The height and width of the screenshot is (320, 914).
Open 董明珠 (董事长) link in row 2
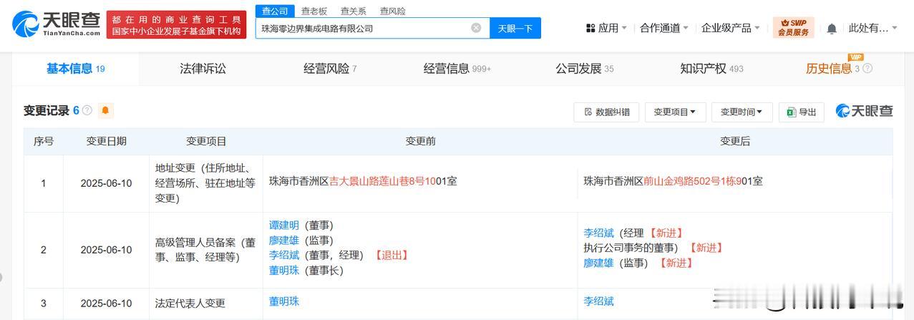(x=284, y=271)
